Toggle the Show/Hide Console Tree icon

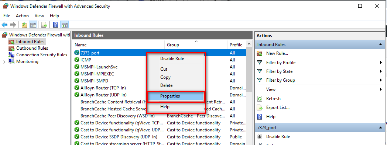coord(33,25)
